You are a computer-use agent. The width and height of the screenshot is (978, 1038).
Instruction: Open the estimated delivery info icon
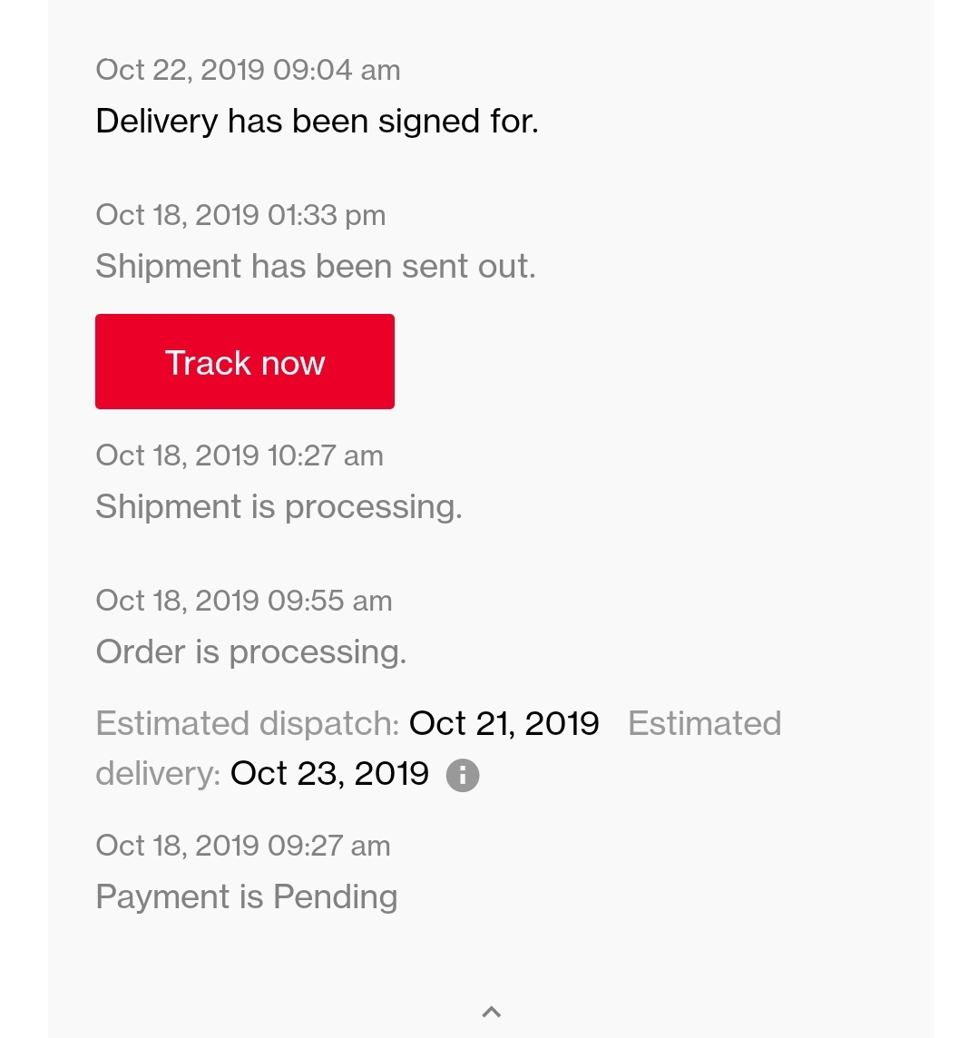463,775
